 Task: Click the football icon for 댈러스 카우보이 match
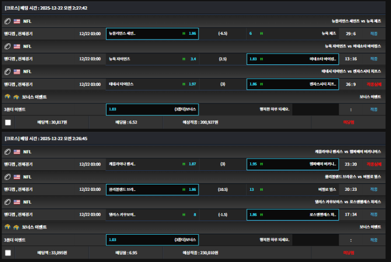point(8,202)
